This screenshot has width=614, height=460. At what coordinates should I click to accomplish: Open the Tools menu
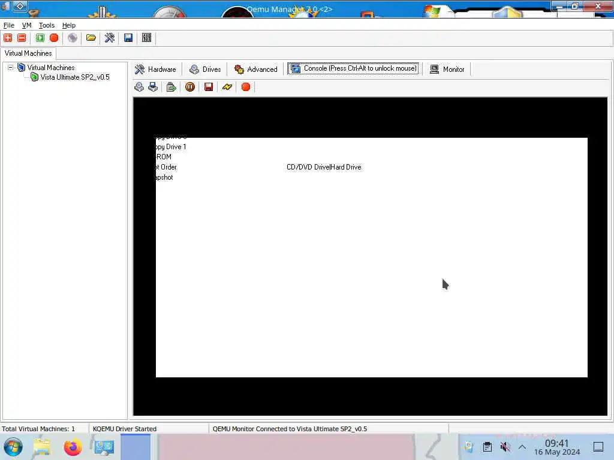pos(47,25)
